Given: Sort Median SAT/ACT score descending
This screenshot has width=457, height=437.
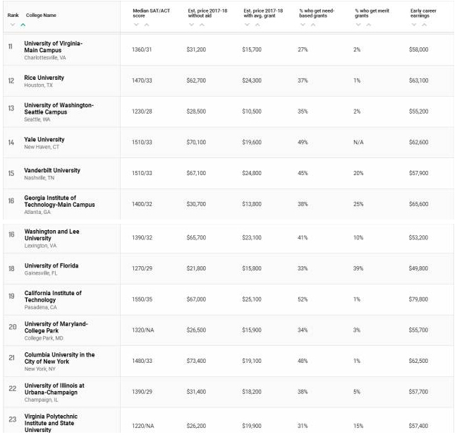Looking at the screenshot, I should click(x=136, y=25).
